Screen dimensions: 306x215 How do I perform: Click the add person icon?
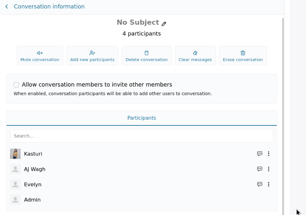(92, 53)
